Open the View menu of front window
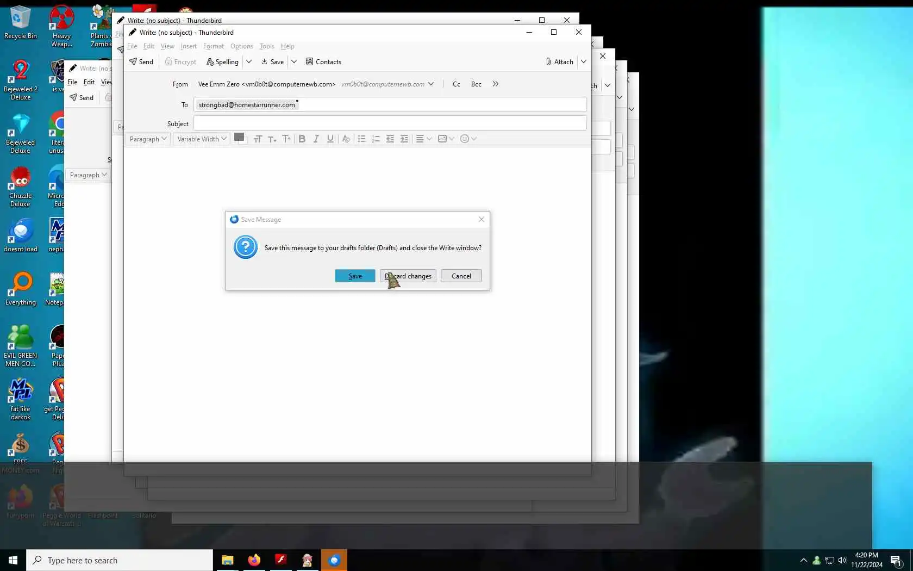The height and width of the screenshot is (571, 913). (167, 46)
